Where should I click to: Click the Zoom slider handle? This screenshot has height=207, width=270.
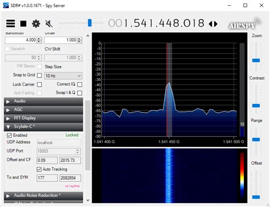[x=256, y=60]
